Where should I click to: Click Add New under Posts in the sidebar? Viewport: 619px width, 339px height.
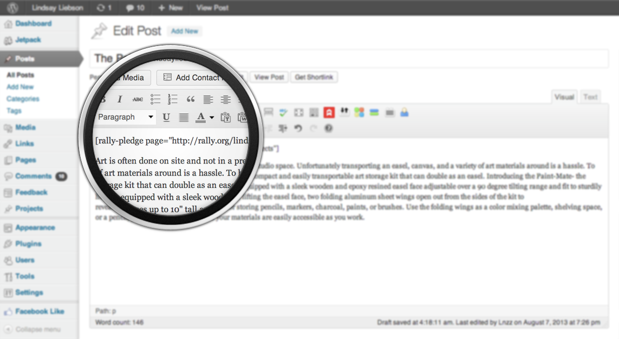(20, 87)
